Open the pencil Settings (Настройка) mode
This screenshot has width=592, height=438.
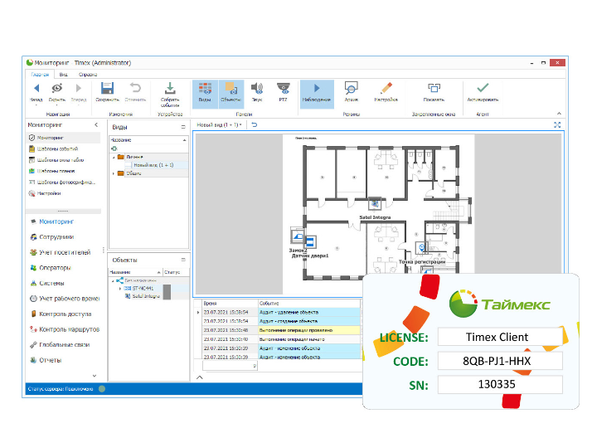coord(385,90)
